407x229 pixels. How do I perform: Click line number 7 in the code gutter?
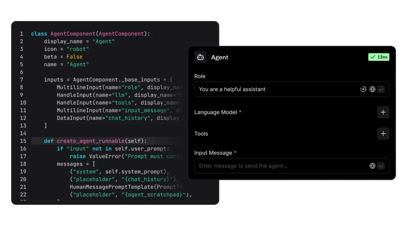tap(22, 80)
